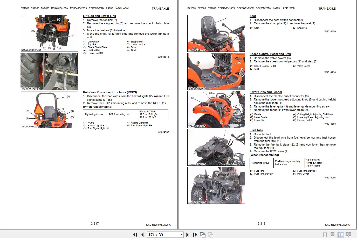Click the 'Roll-Over Protective Structures (ROPS)' heading
Screen dimensions: 357x238
pyautogui.click(x=110, y=92)
